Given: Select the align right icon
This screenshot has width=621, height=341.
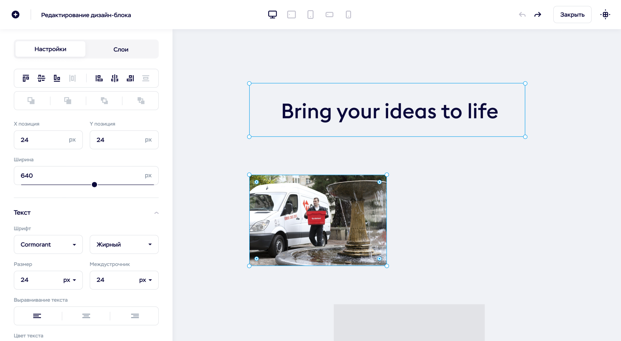Looking at the screenshot, I should click(130, 78).
